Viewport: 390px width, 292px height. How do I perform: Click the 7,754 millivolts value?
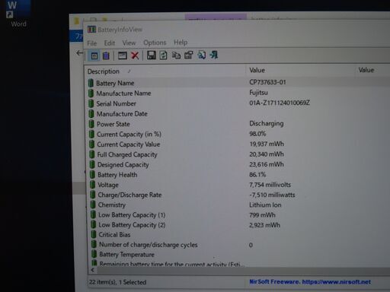point(270,185)
